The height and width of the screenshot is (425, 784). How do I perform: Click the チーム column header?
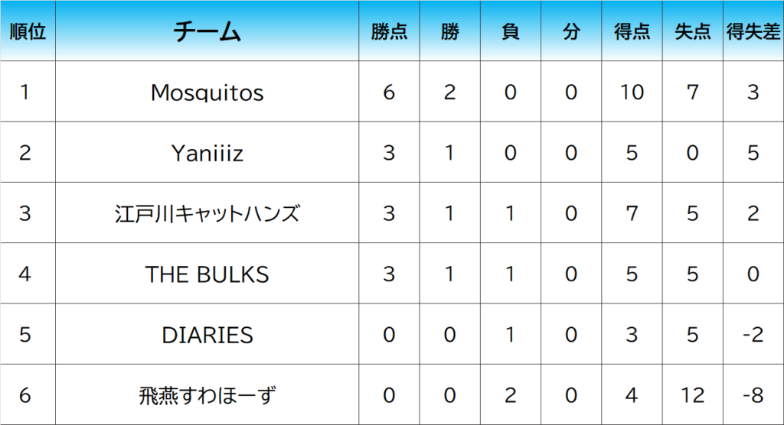[x=207, y=32]
